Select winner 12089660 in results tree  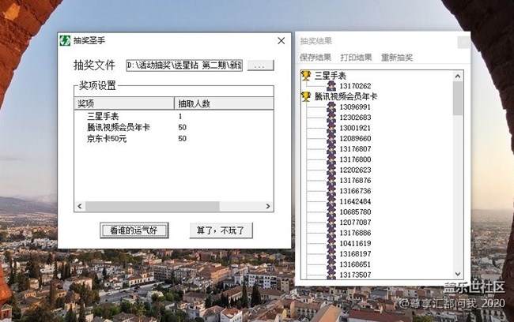click(355, 138)
